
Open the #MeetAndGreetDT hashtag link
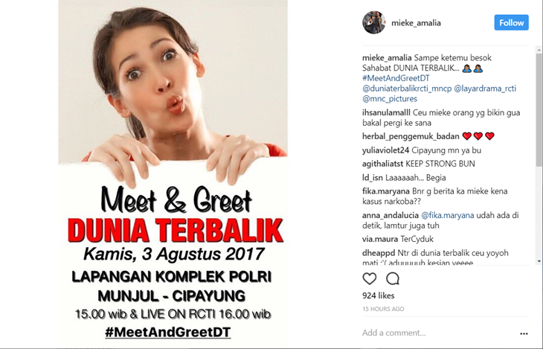point(396,78)
